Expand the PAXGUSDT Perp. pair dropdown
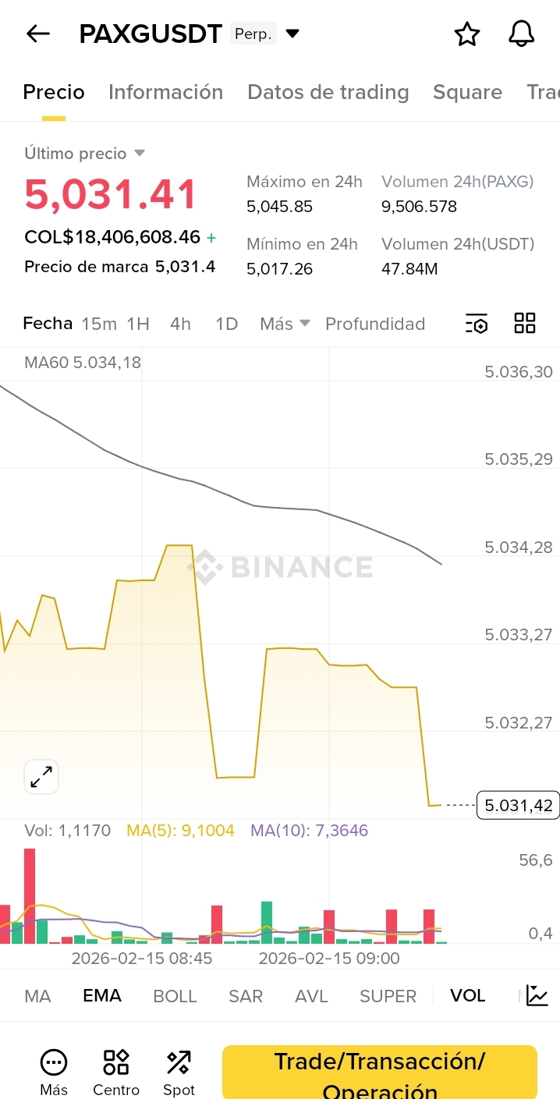 pos(292,34)
